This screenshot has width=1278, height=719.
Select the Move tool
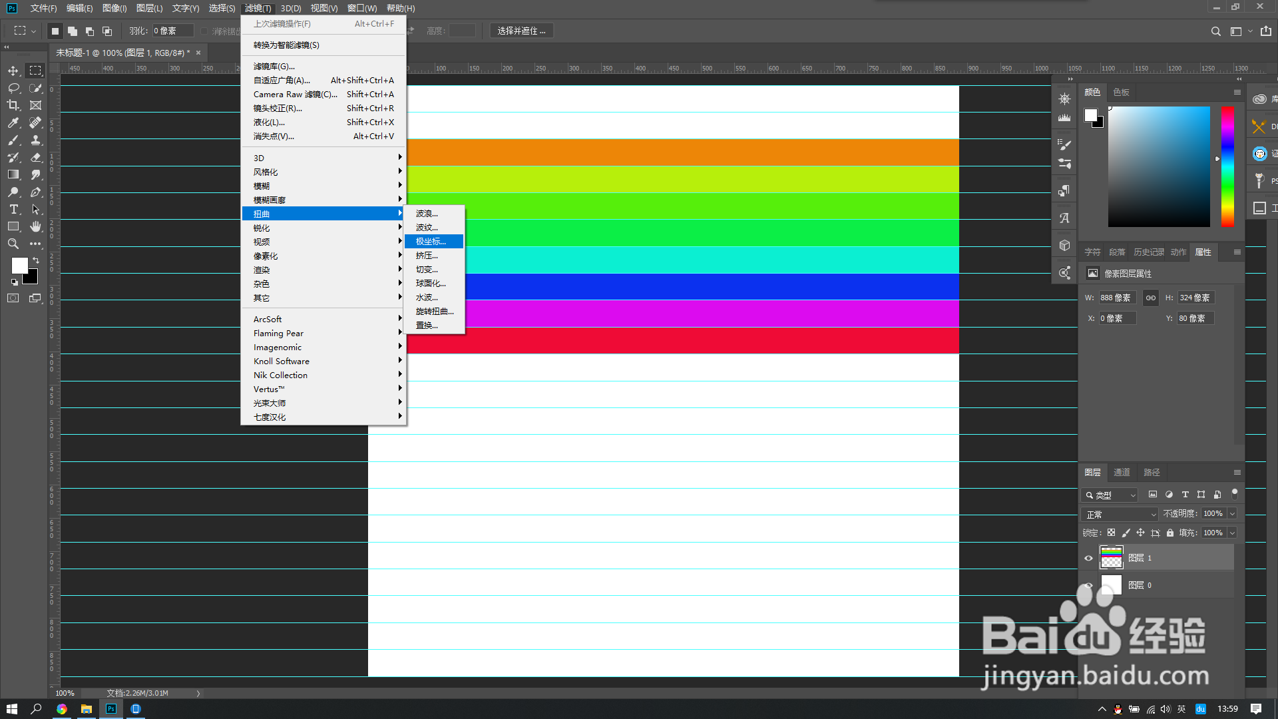(x=13, y=71)
